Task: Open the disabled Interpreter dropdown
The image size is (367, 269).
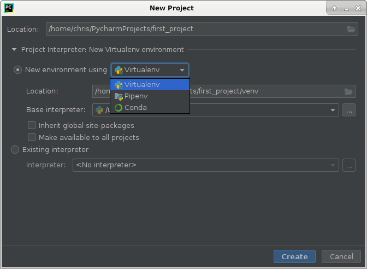Action: [206, 165]
